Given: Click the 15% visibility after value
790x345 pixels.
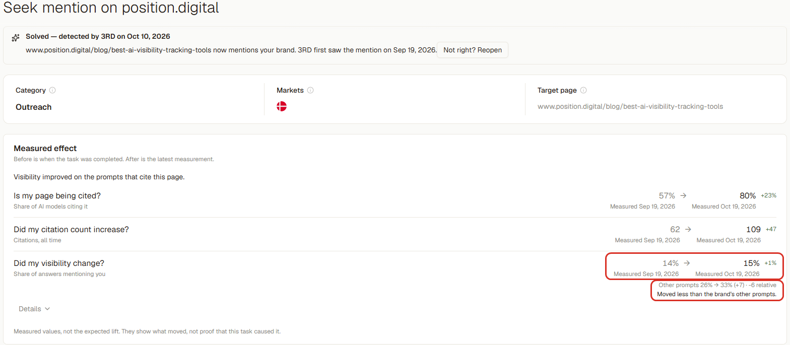Looking at the screenshot, I should tap(751, 263).
